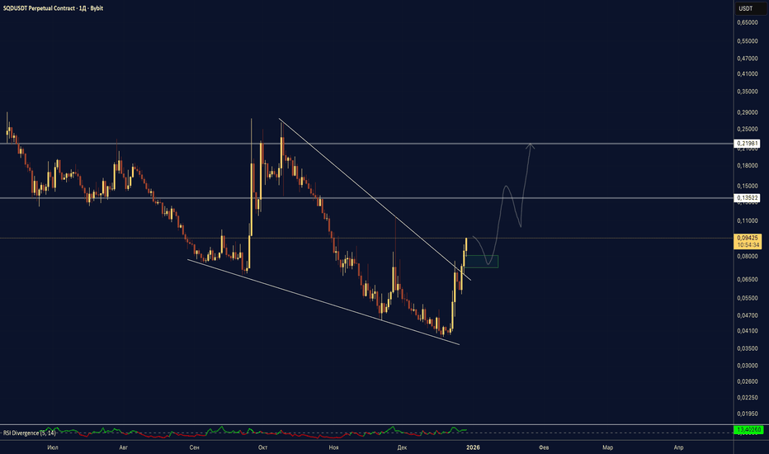The width and height of the screenshot is (769, 454).
Task: Click the 0,11000 price axis label
Action: pos(747,221)
